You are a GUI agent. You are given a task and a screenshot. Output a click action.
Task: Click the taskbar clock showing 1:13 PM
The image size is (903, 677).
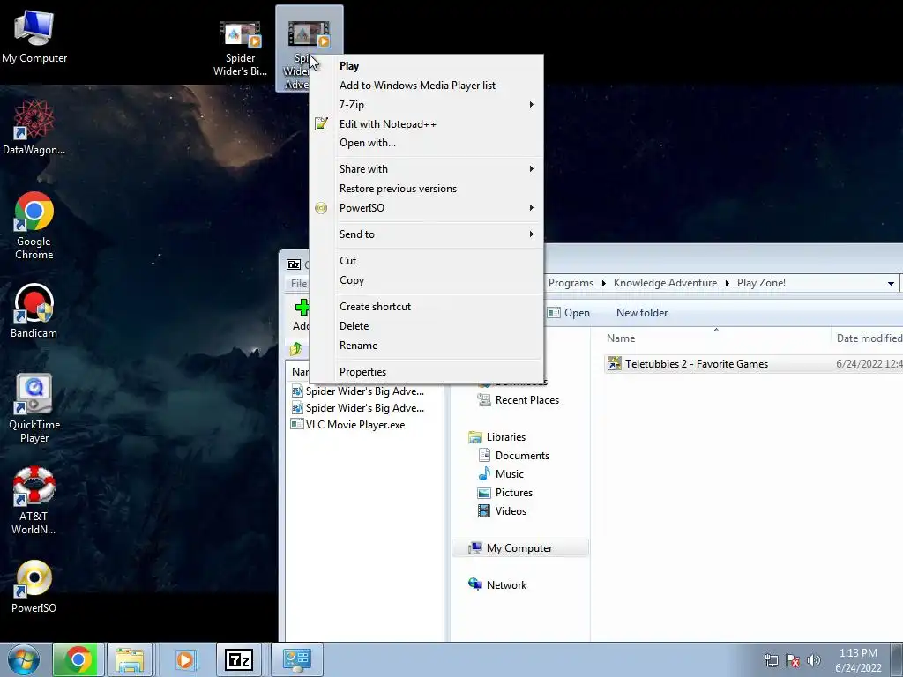click(x=858, y=659)
